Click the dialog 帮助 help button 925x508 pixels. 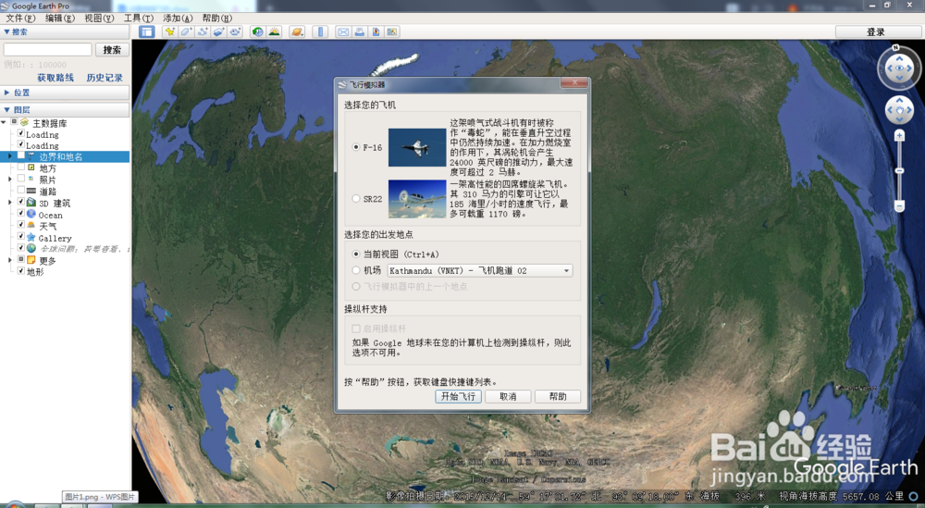pyautogui.click(x=558, y=396)
